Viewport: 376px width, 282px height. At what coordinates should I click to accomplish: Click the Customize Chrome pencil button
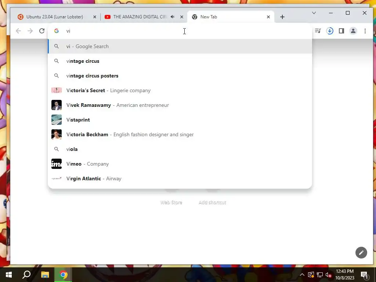(361, 253)
